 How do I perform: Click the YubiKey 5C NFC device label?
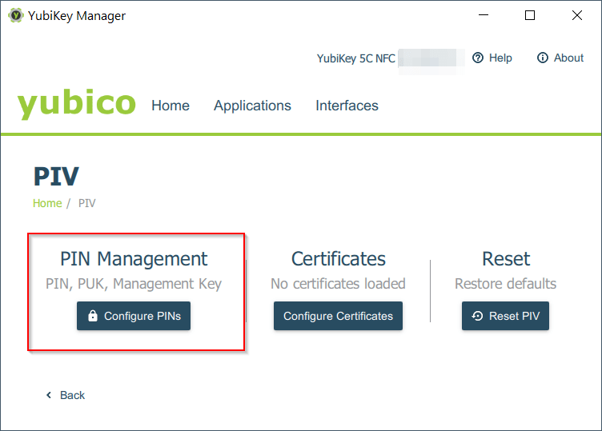tap(355, 58)
